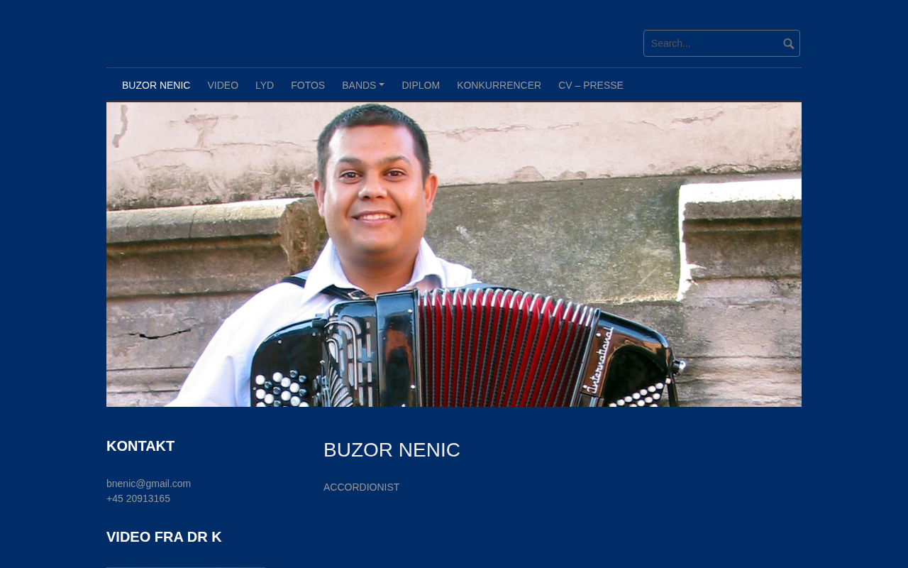This screenshot has height=568, width=908.
Task: Go to the VIDEO page
Action: pyautogui.click(x=223, y=85)
